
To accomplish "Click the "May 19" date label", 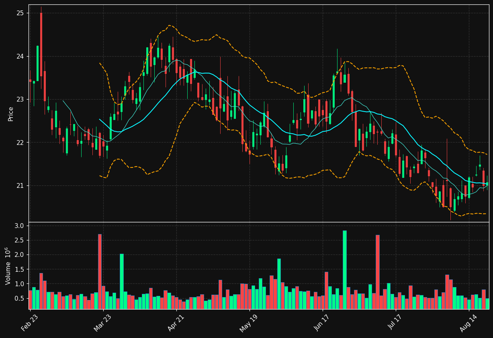I will (x=249, y=323).
